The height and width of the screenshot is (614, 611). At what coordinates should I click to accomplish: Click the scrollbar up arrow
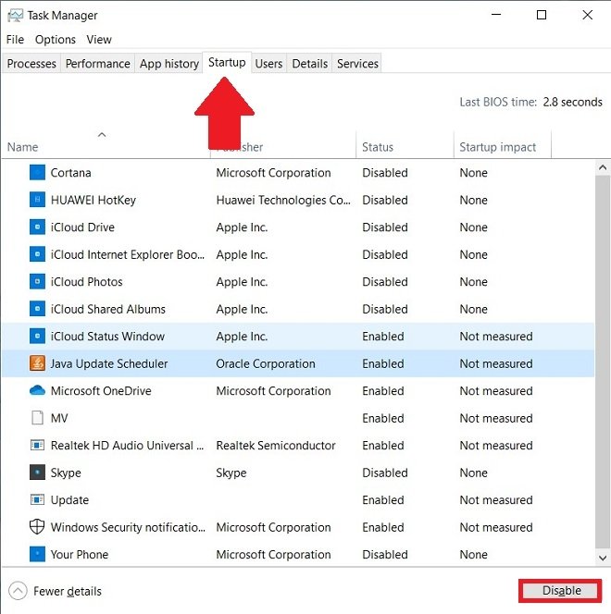[x=603, y=167]
